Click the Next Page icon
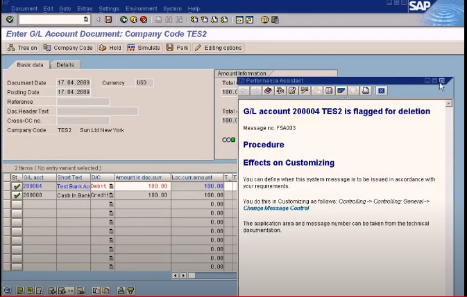 pos(214,19)
